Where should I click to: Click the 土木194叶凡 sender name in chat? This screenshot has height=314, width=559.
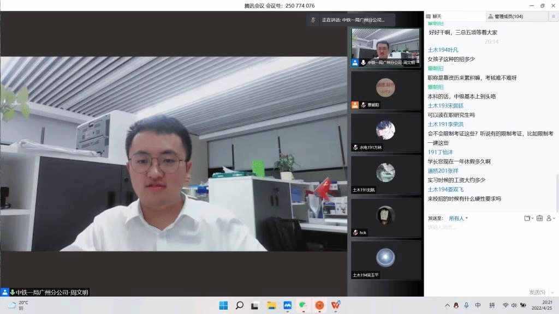(443, 50)
